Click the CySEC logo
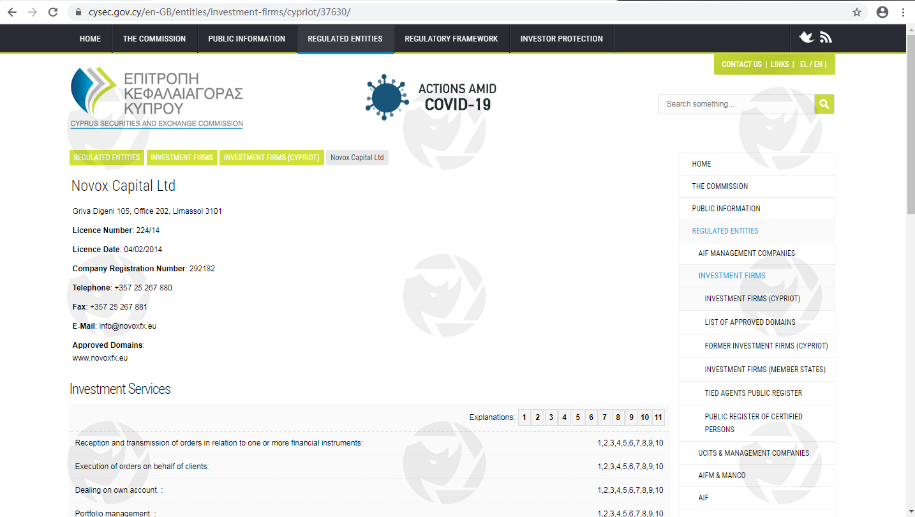The width and height of the screenshot is (915, 517). (156, 98)
